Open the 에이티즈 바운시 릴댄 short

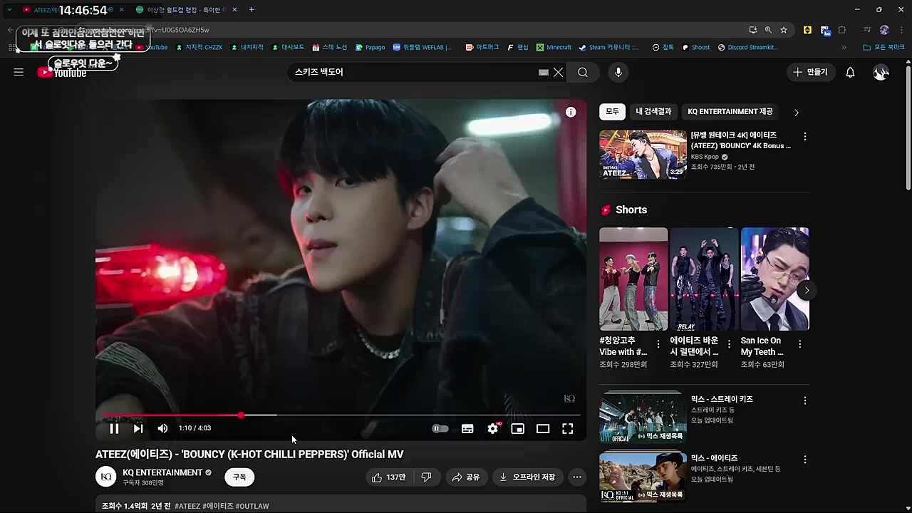[x=704, y=279]
